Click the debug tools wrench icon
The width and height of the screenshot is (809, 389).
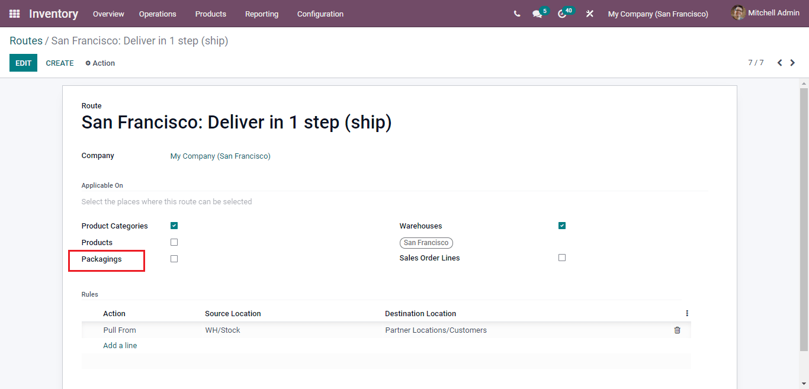click(x=589, y=14)
